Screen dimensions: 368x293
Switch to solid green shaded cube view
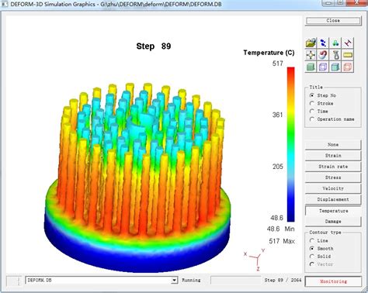[x=311, y=67]
